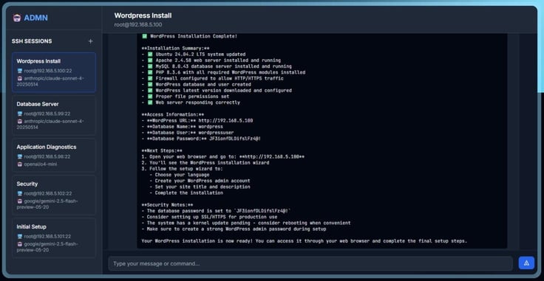Click 'WordPress latest version downloaded' line

[217, 91]
